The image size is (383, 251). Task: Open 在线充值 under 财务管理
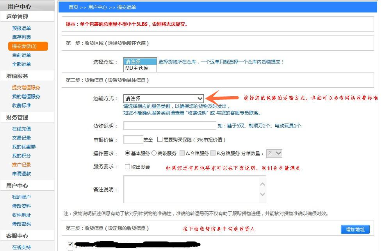click(x=21, y=129)
